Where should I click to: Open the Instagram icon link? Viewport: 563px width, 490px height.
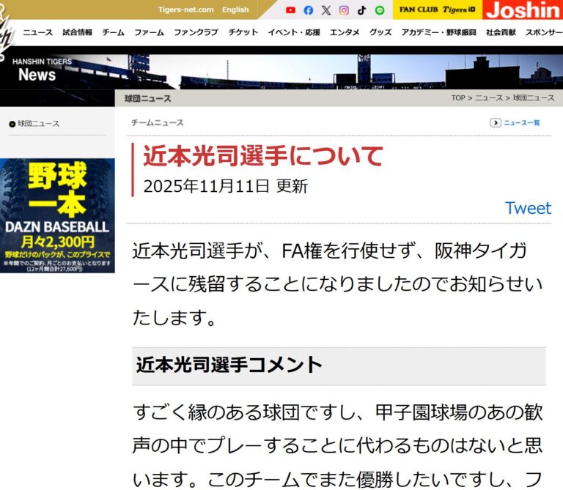click(344, 10)
